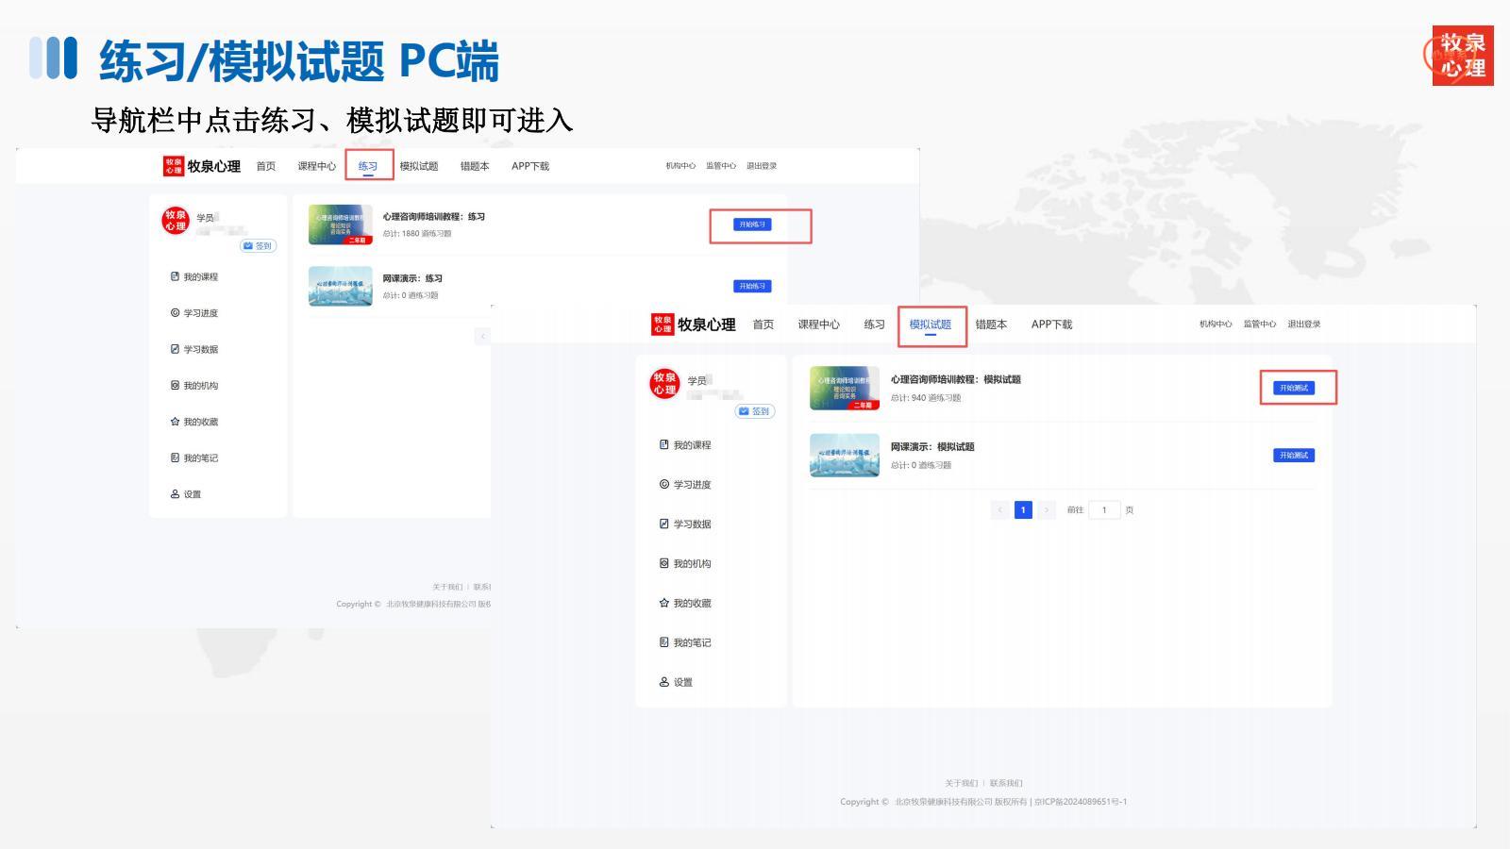1510x849 pixels.
Task: Click the 前往 page number input box
Action: [x=1104, y=510]
